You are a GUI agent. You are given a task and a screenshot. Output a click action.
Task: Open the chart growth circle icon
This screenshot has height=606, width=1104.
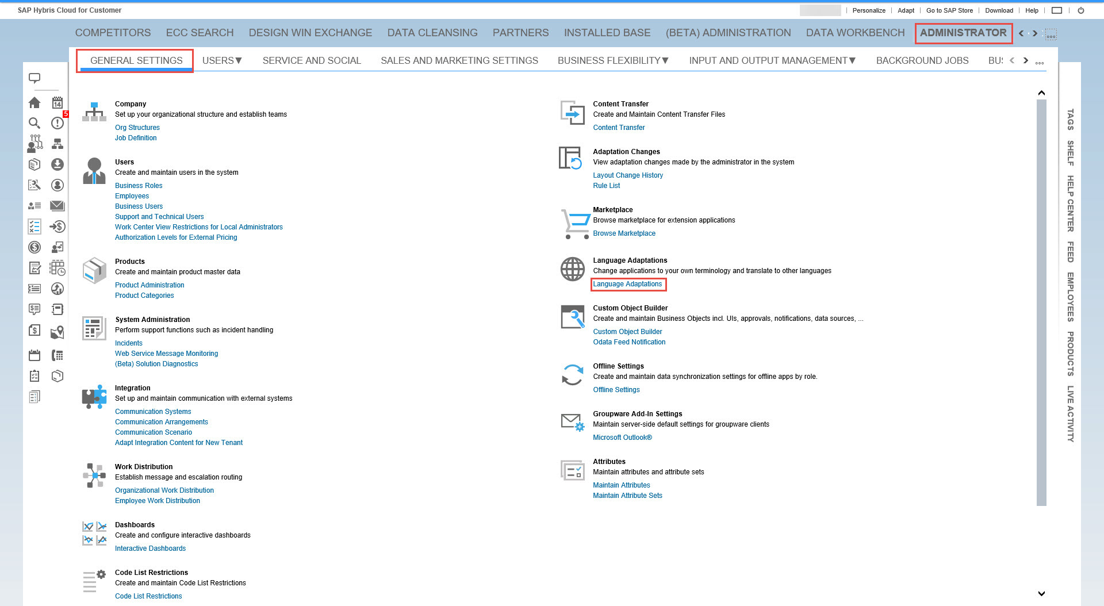[x=57, y=289]
